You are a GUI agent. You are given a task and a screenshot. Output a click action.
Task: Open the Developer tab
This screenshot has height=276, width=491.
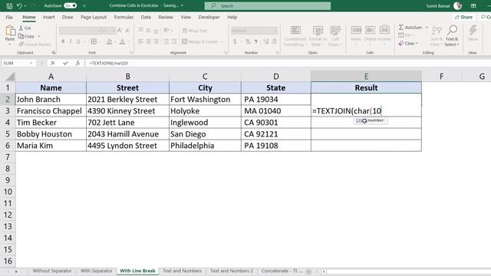pyautogui.click(x=209, y=17)
